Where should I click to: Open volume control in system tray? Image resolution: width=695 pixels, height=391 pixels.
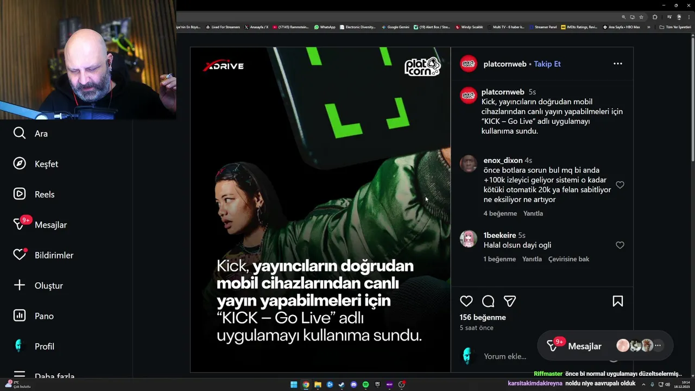click(667, 384)
